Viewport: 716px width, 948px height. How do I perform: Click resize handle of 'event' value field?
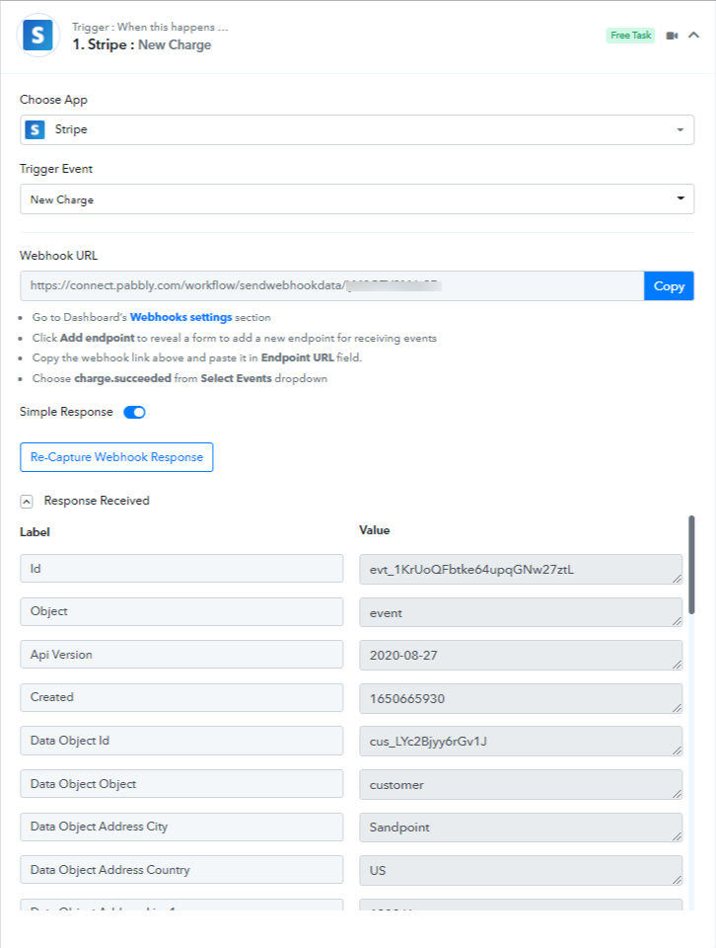pos(677,621)
